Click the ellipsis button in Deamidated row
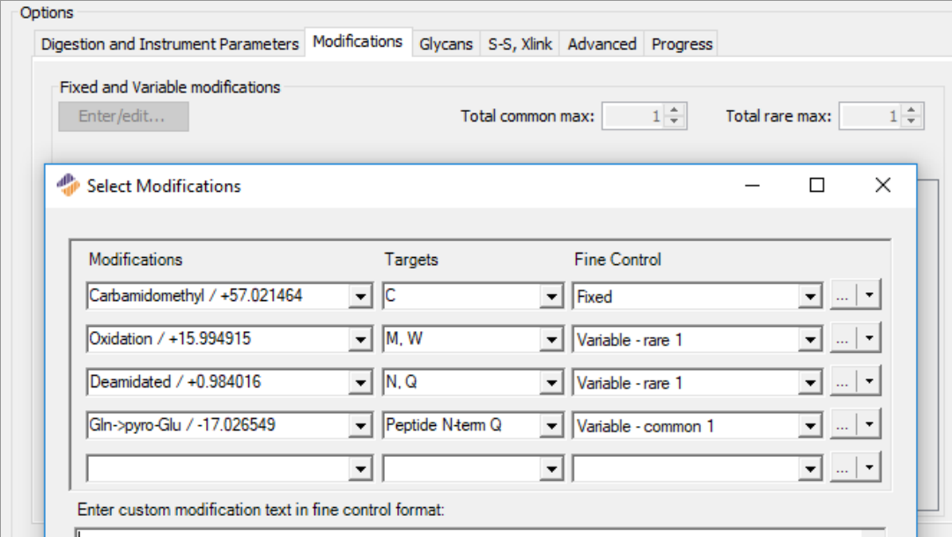The width and height of the screenshot is (952, 537). click(x=842, y=382)
